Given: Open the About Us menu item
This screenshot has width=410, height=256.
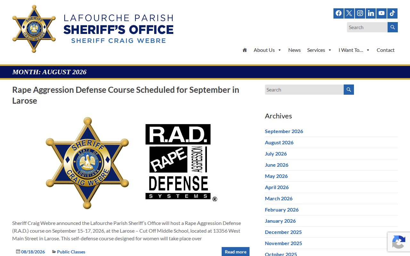Looking at the screenshot, I should tap(264, 50).
